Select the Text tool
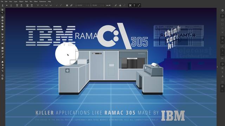The width and height of the screenshot is (225, 126). tap(2, 43)
